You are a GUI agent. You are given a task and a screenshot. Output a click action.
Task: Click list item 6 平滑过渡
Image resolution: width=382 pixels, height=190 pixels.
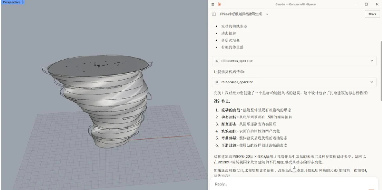(x=254, y=145)
